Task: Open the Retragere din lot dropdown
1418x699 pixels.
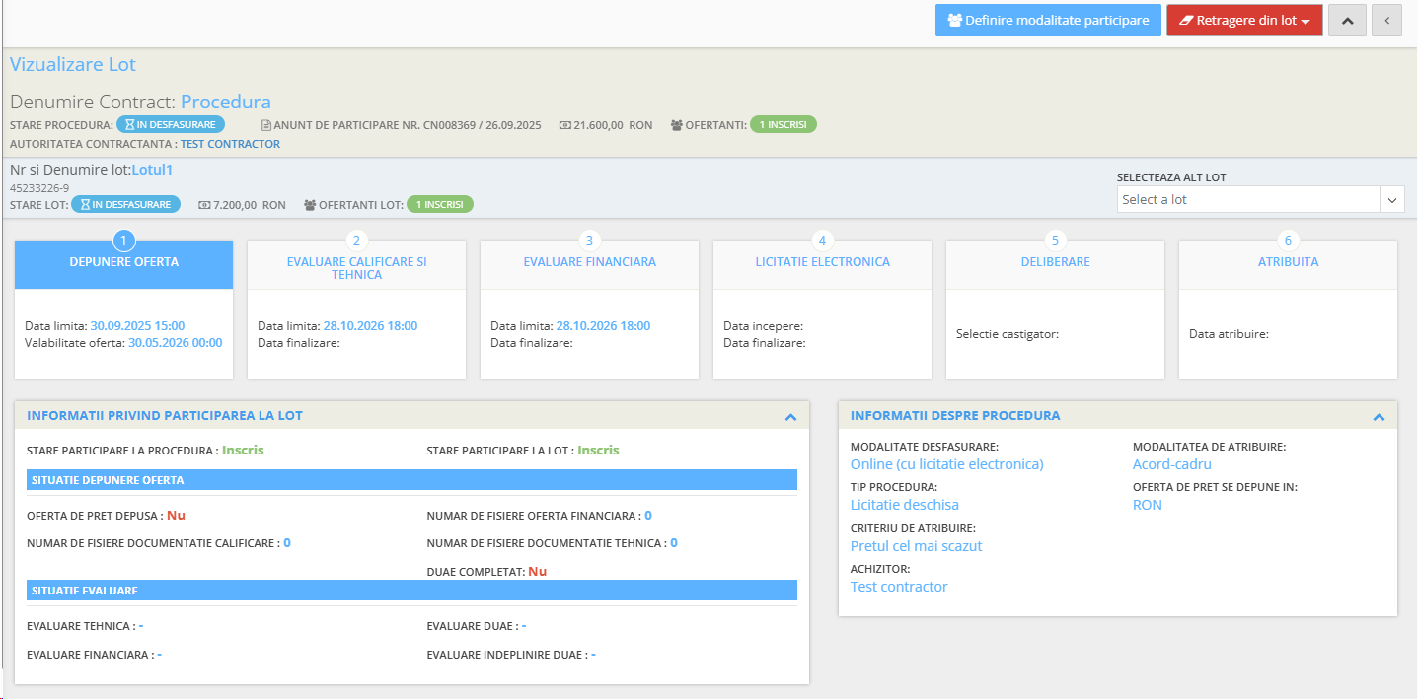Action: coord(1244,20)
